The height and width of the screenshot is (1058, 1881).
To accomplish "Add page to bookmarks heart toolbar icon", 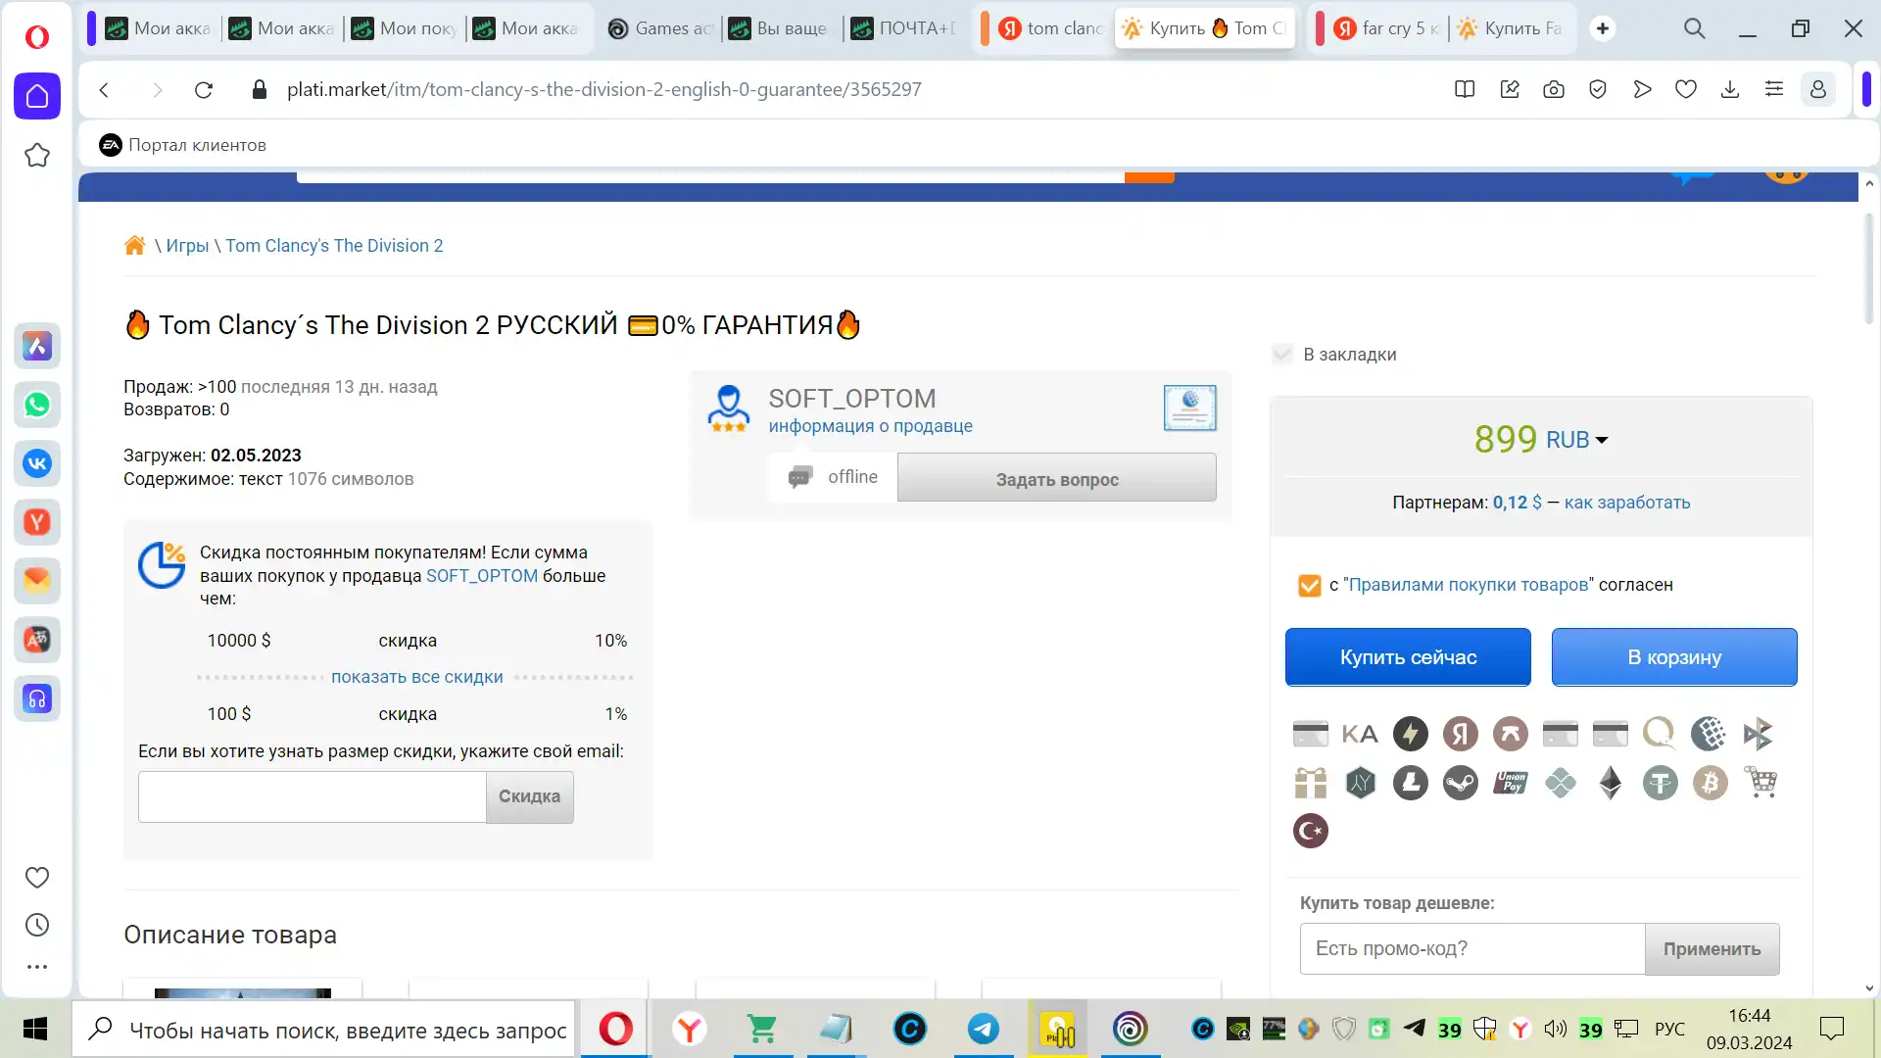I will (1686, 90).
